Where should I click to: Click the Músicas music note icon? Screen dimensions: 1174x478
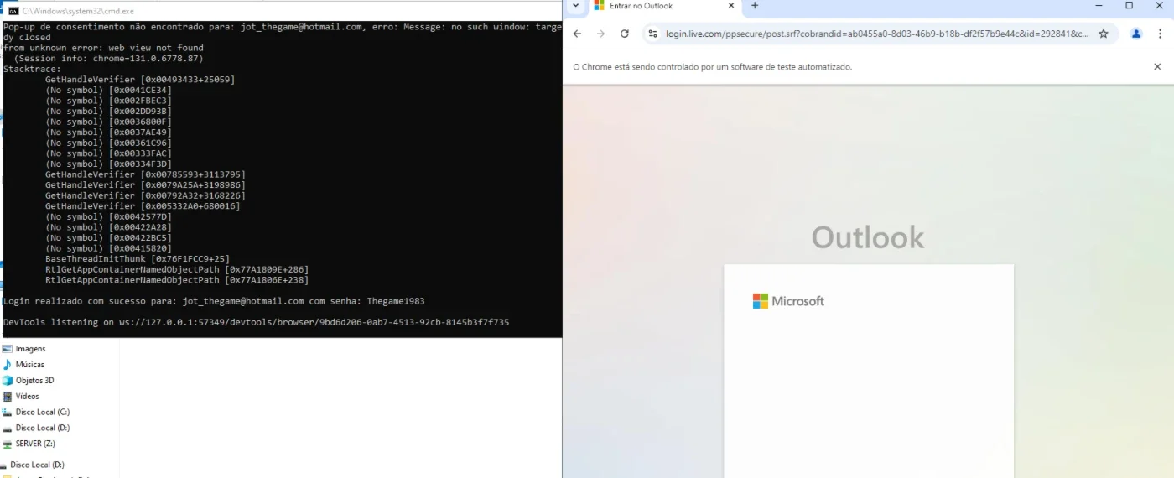[8, 365]
